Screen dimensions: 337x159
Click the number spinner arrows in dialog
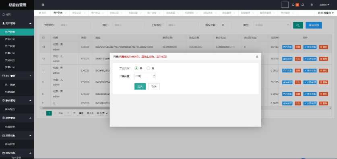pos(154,76)
